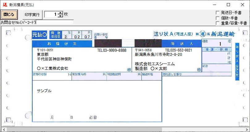Minimize the print preview window
250x132 pixels.
point(214,5)
